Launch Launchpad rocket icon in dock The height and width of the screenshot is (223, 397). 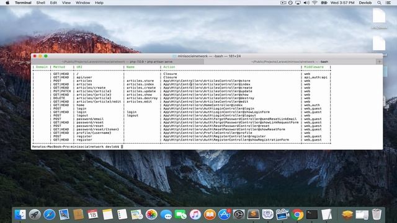click(x=35, y=215)
